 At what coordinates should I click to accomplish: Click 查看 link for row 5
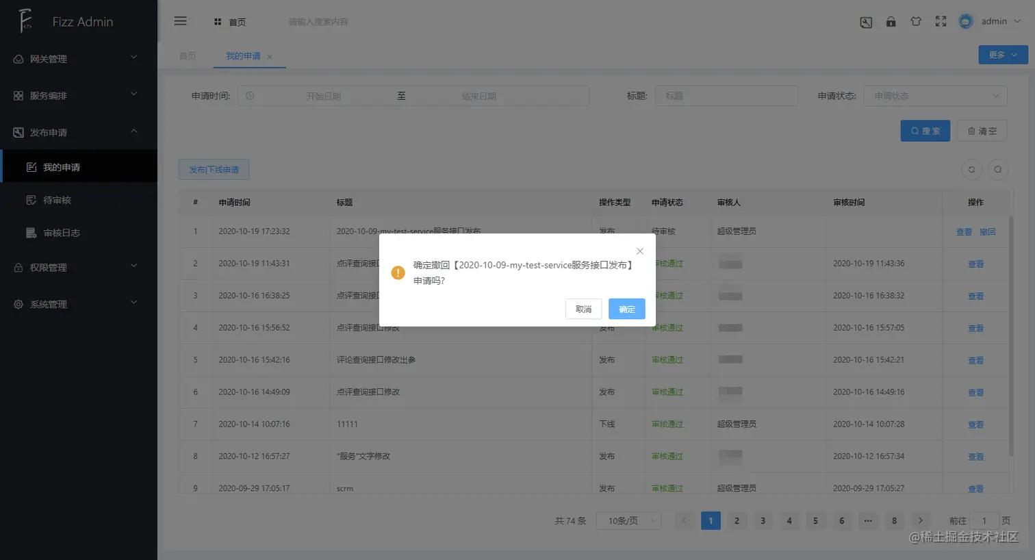975,361
